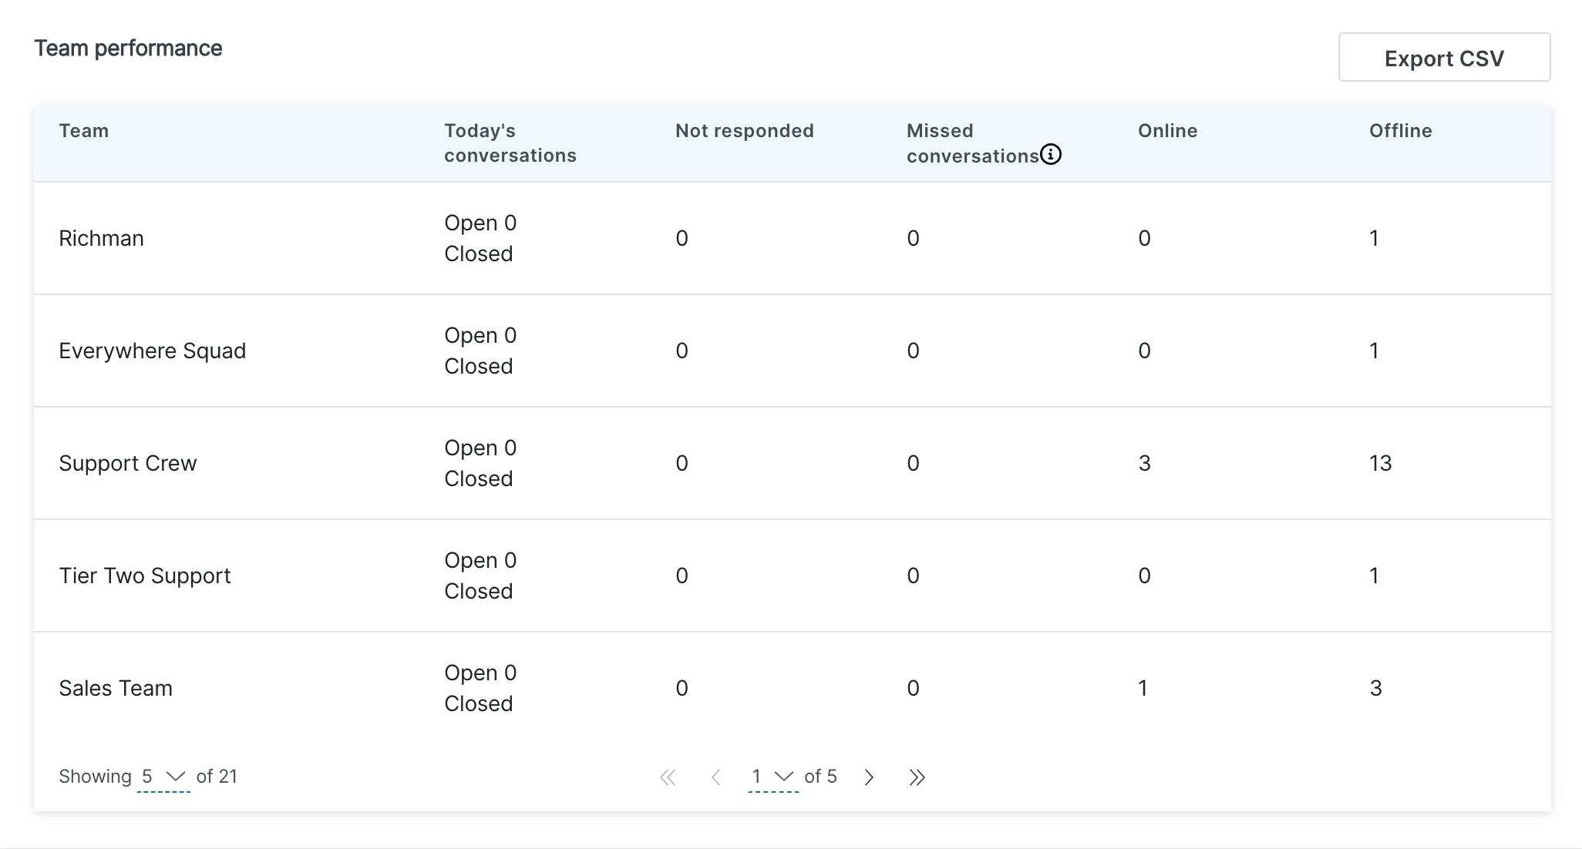
Task: Click the 'of 21' total count text
Action: pos(217,777)
